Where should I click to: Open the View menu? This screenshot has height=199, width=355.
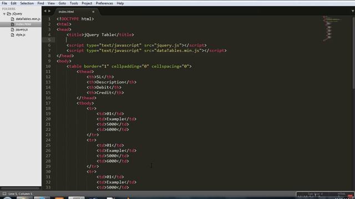[51, 3]
